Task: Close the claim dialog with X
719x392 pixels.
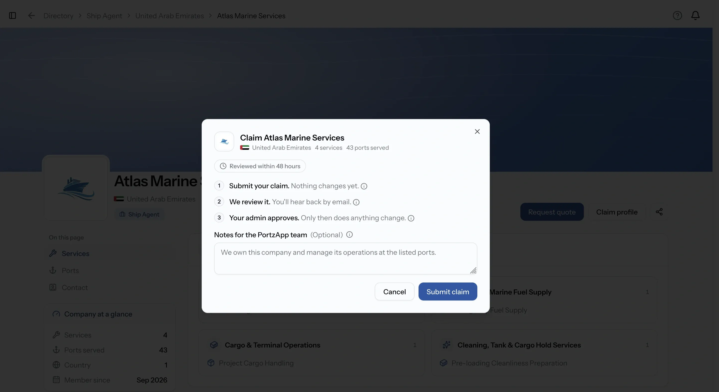Action: (x=477, y=131)
